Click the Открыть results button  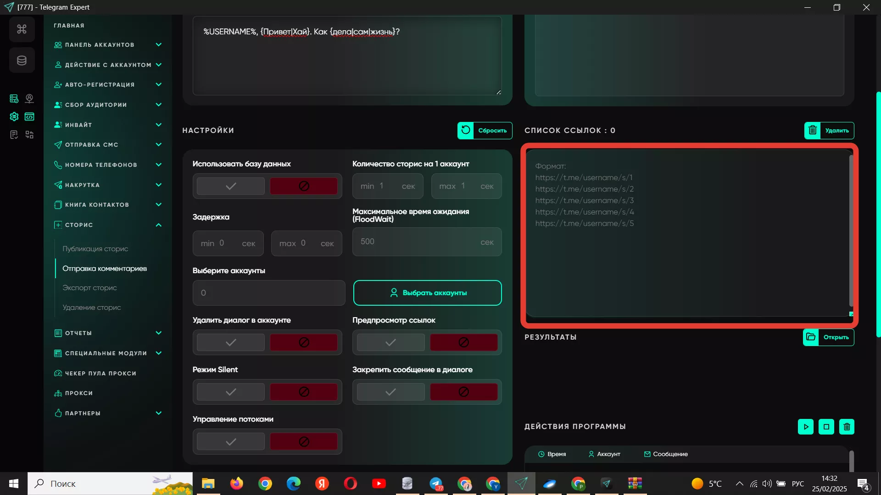[828, 337]
